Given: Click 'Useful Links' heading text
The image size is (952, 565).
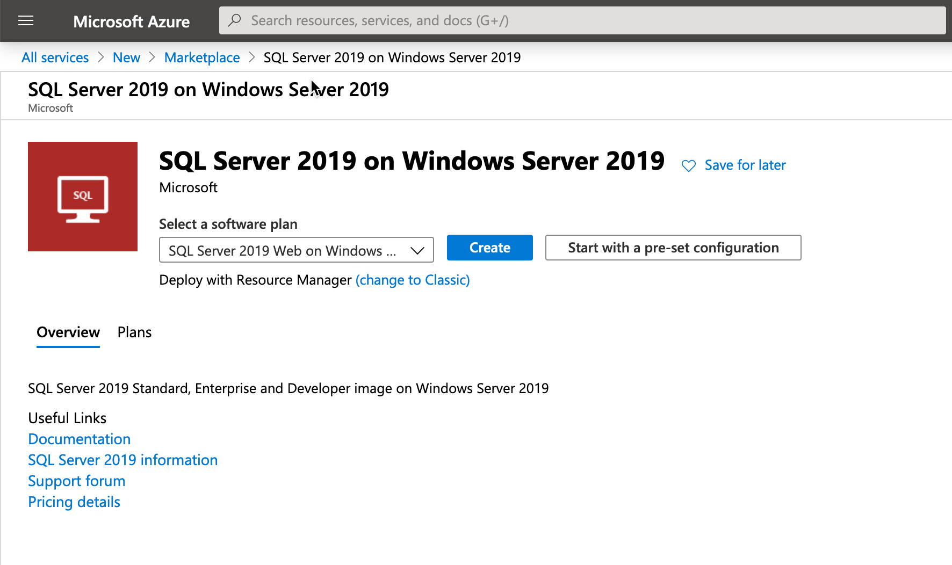Looking at the screenshot, I should (x=67, y=418).
